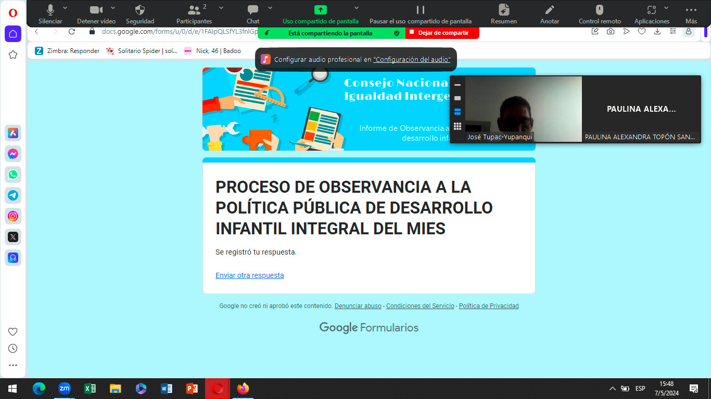Open the Más menu in Zoom toolbar
The height and width of the screenshot is (399, 711).
click(x=691, y=10)
